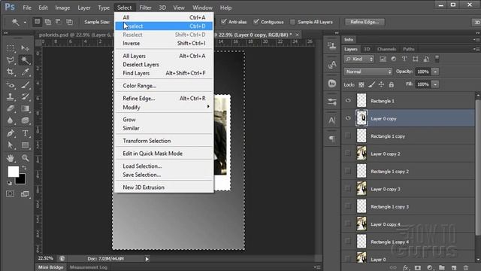Select the Zoom tool
The image size is (481, 271).
coord(25,158)
